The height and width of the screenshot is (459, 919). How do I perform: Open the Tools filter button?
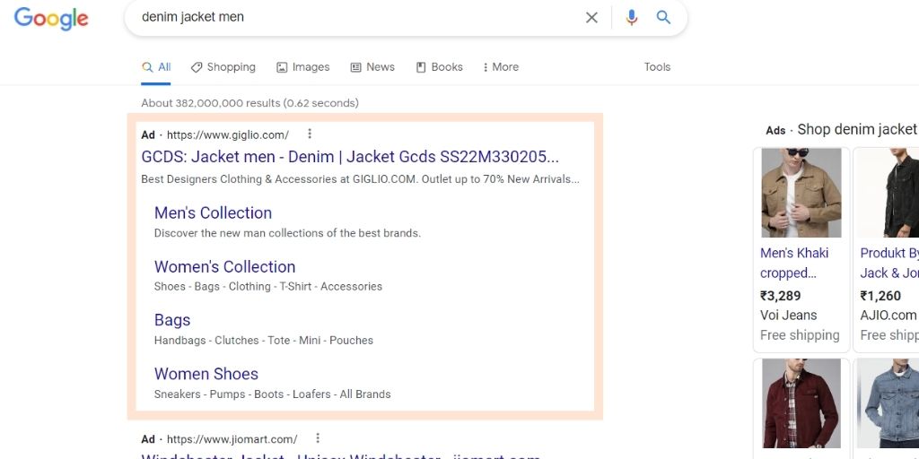click(657, 67)
